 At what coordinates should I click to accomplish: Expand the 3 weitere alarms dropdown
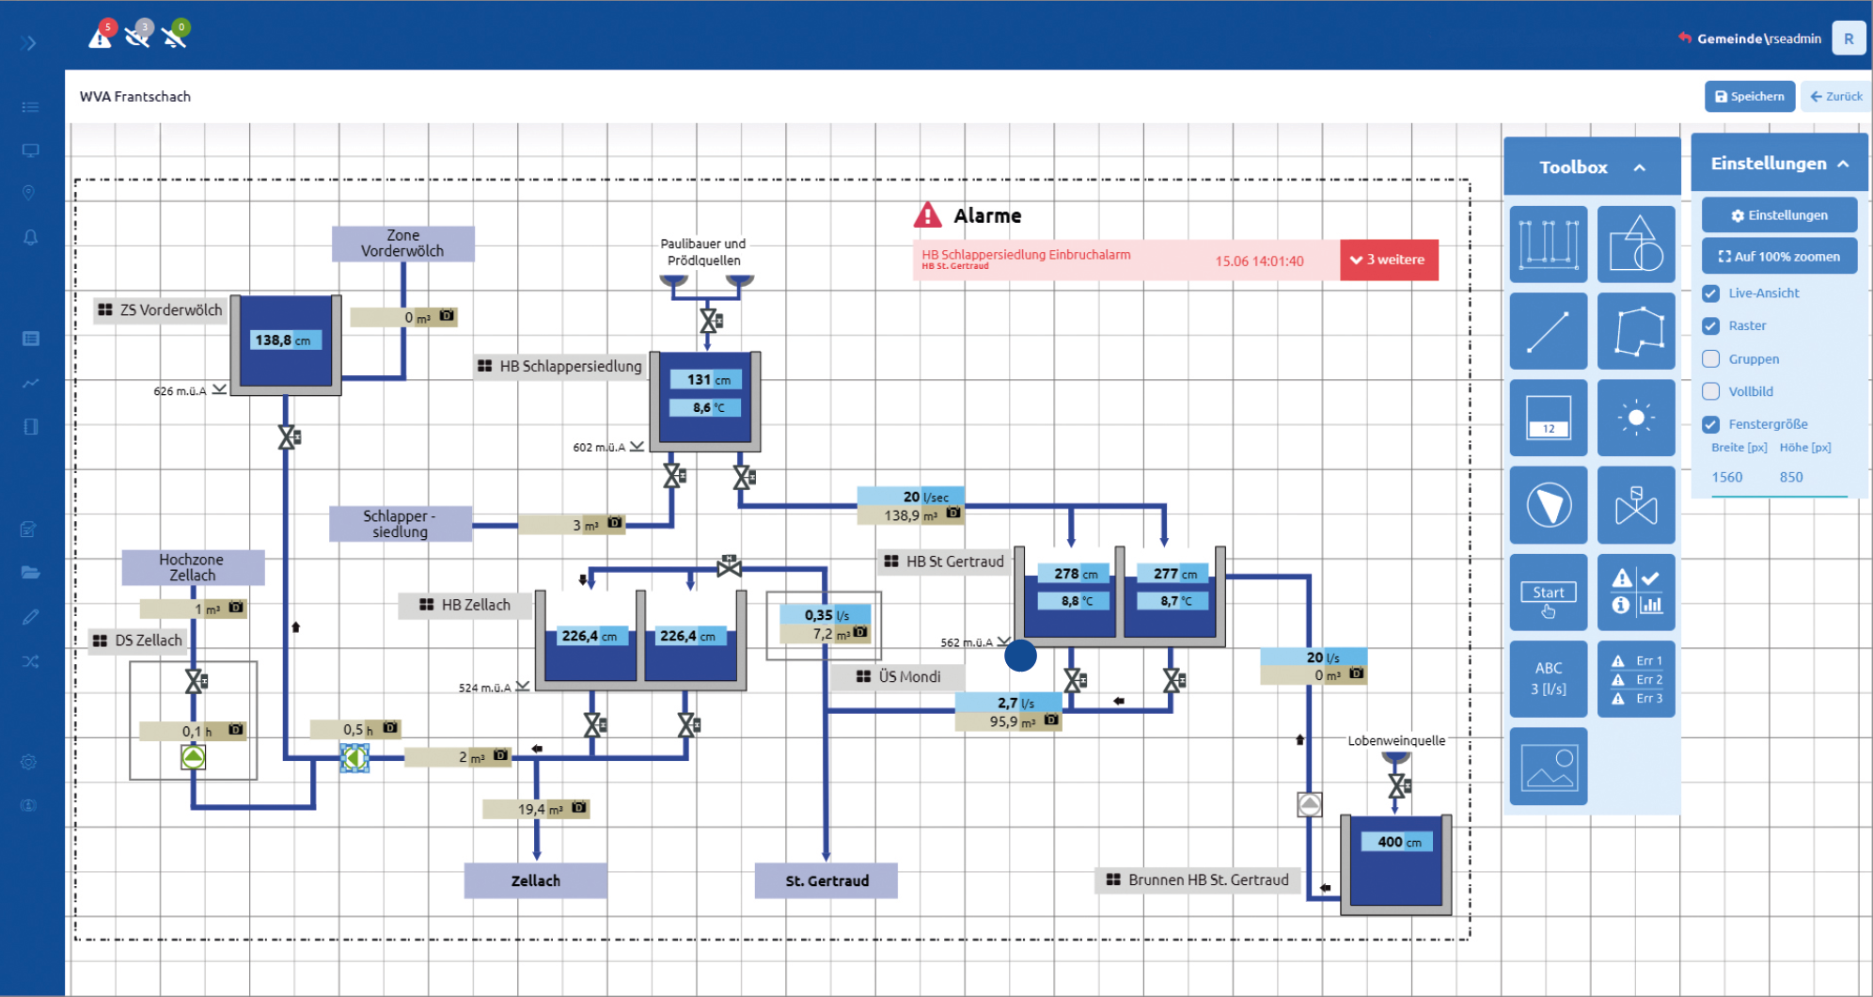pos(1389,261)
